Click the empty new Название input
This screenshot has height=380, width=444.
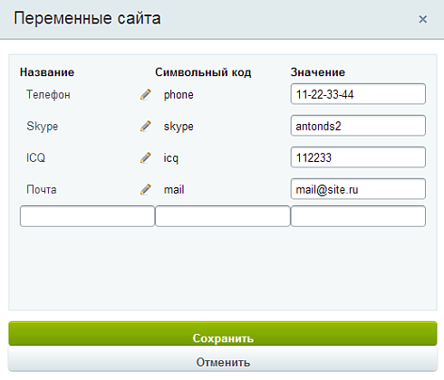[87, 216]
